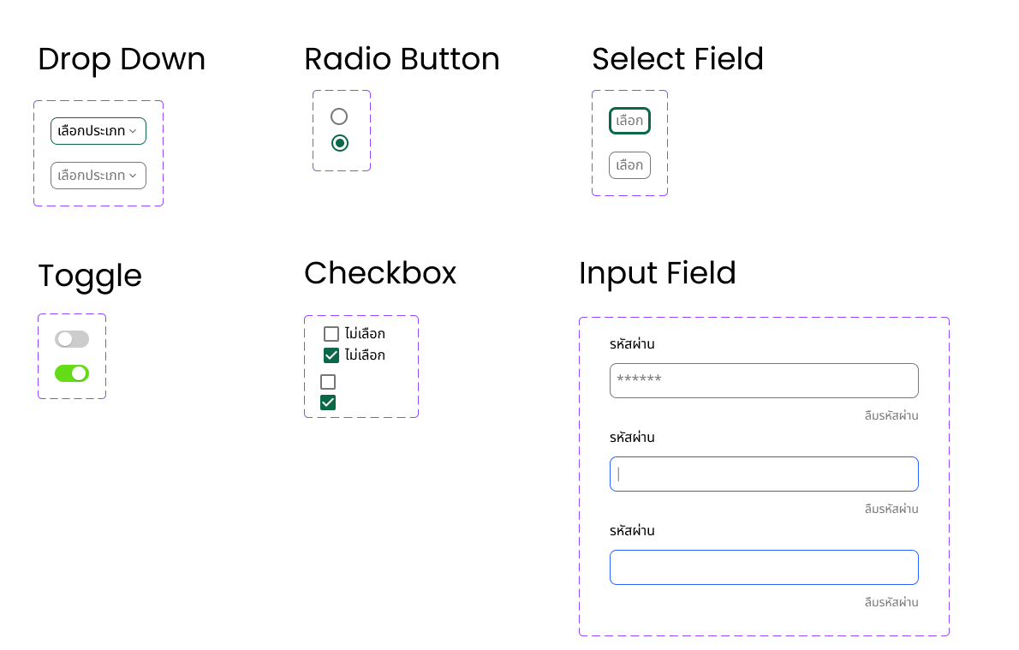Screen dimensions: 1019x650
Task: Open the gray-bordered เลือกประเภท dropdown
Action: click(x=98, y=176)
